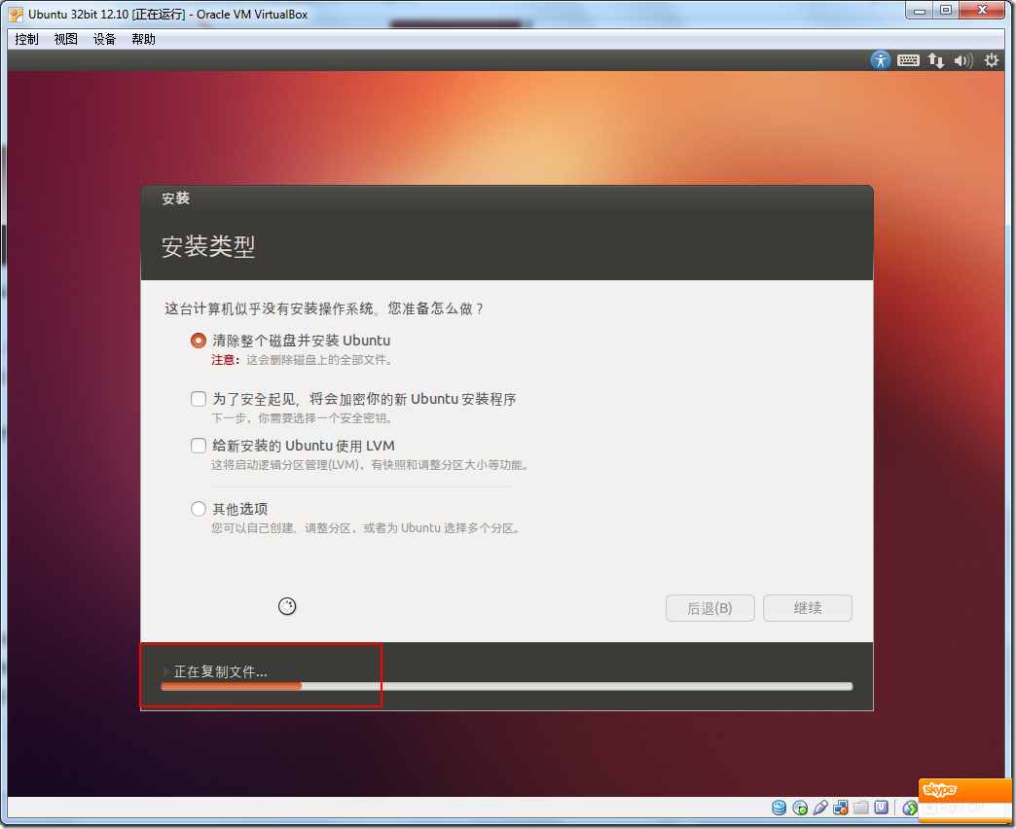The height and width of the screenshot is (829, 1016).
Task: Minimize the VirtualBox window
Action: pos(920,11)
